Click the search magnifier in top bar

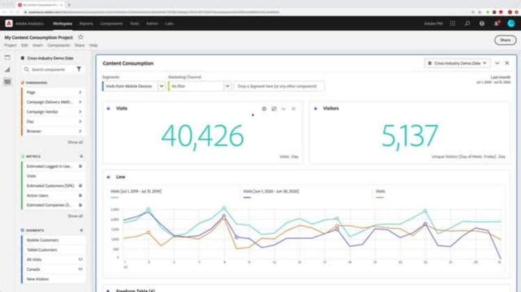click(x=468, y=23)
